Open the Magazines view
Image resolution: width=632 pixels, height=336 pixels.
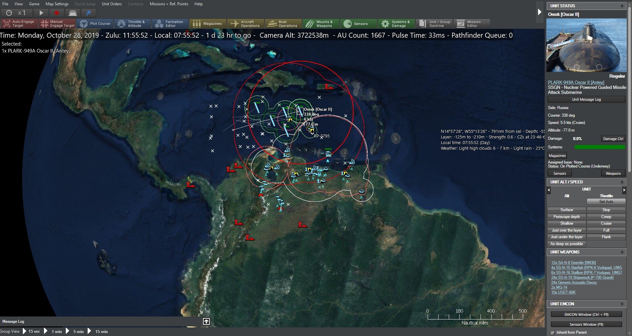208,23
